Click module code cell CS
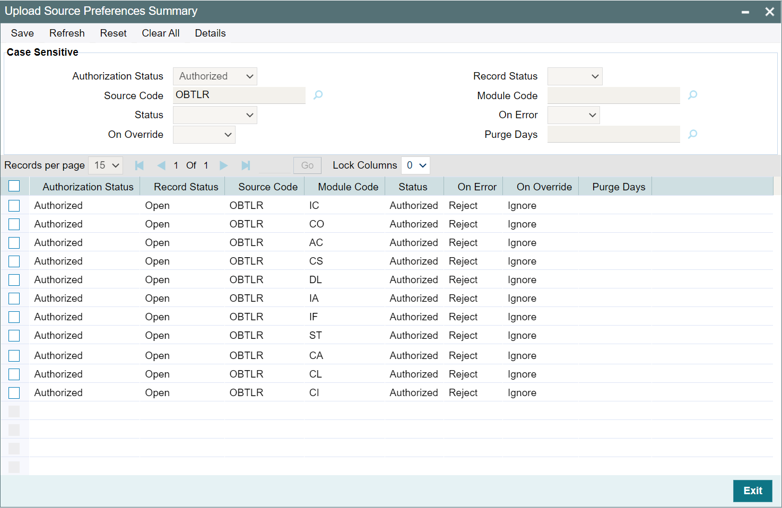The image size is (782, 508). [316, 261]
